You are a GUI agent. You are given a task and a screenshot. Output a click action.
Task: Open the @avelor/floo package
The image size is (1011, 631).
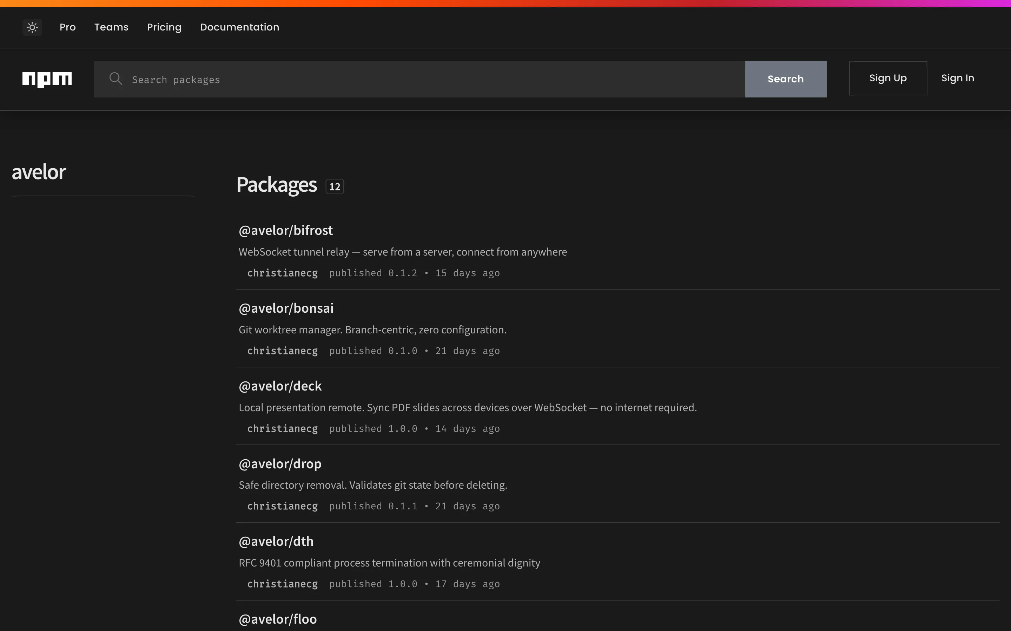(x=277, y=619)
